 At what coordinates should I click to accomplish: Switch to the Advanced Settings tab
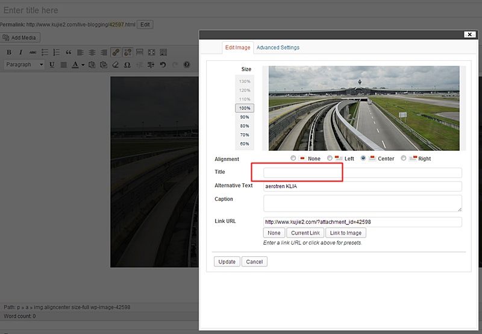[278, 48]
